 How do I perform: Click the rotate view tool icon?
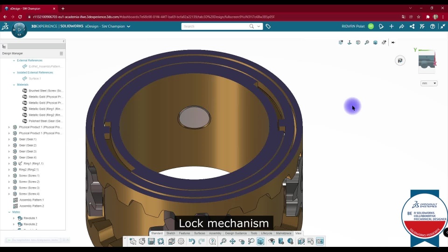click(x=242, y=241)
